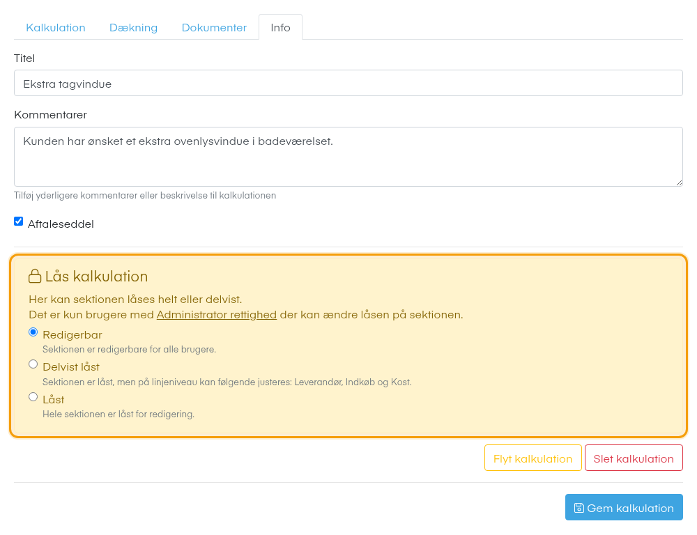Switch to the Kalkulation tab

[x=56, y=28]
